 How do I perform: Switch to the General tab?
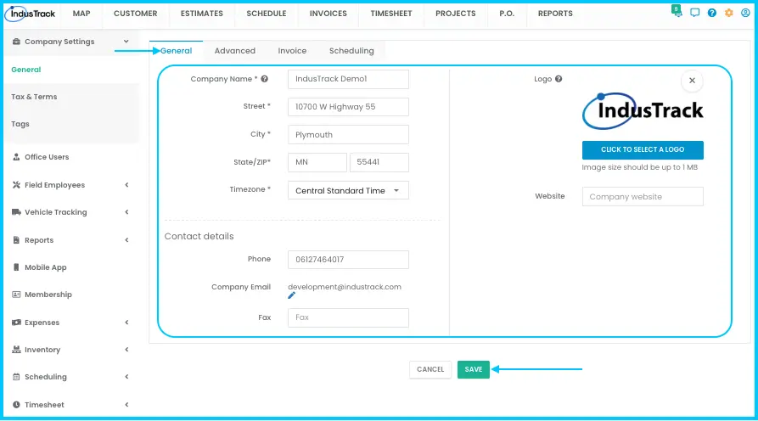coord(176,51)
